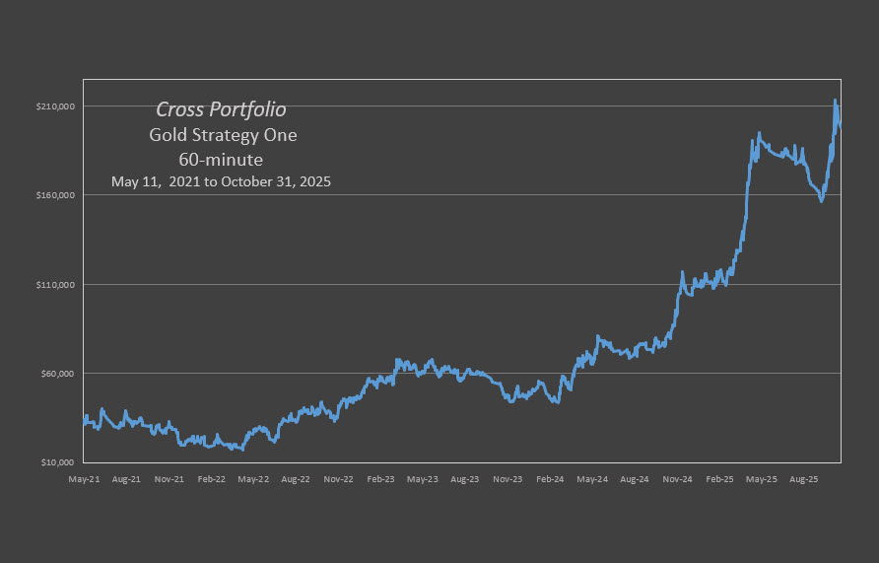This screenshot has height=563, width=879.
Task: Select the "Gold Strategy One" subtitle text
Action: click(x=223, y=135)
